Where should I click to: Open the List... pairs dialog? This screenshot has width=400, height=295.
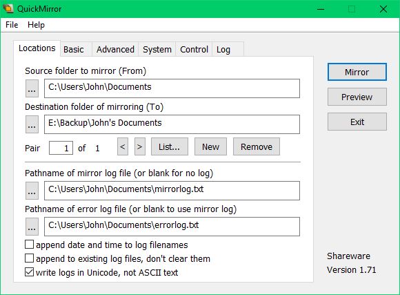tap(170, 146)
